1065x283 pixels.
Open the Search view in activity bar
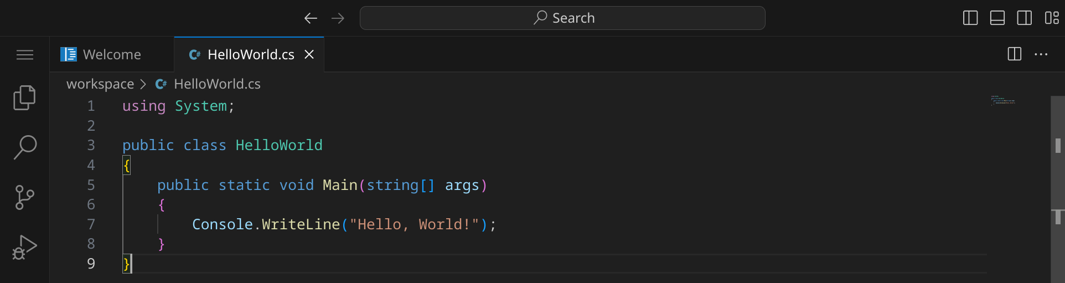click(x=24, y=147)
